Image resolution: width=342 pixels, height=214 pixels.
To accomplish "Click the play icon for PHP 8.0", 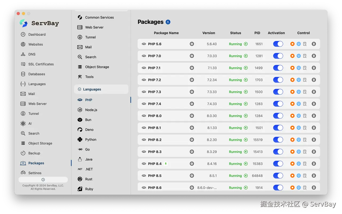I will click(246, 116).
